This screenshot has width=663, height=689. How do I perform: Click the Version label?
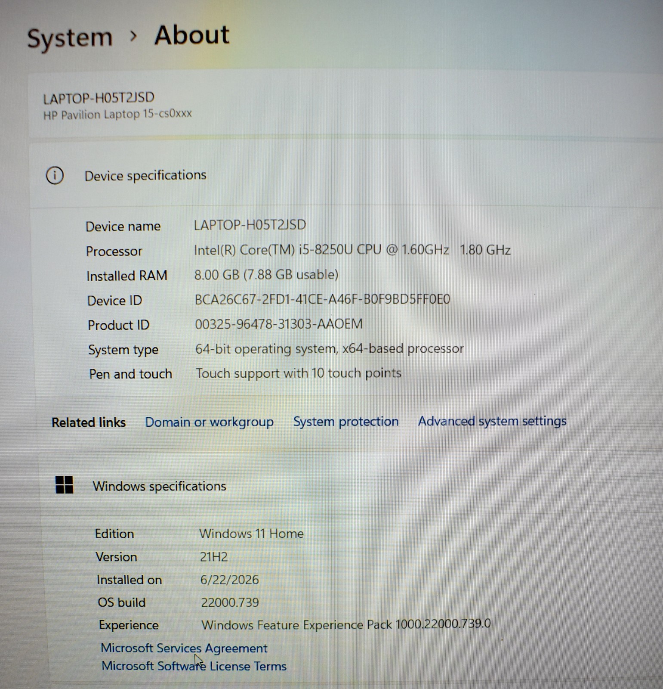[117, 557]
